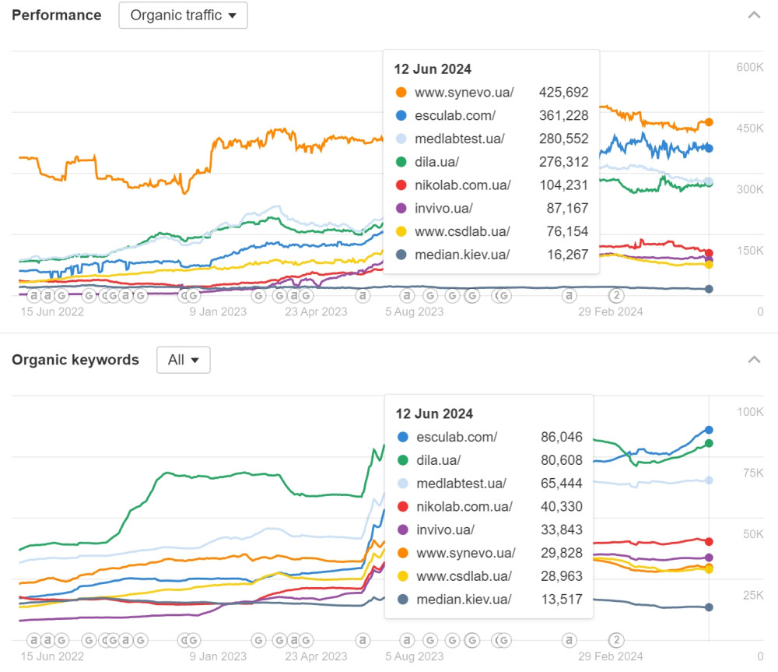778x672 pixels.
Task: Click keywords value 65,444
Action: [562, 484]
